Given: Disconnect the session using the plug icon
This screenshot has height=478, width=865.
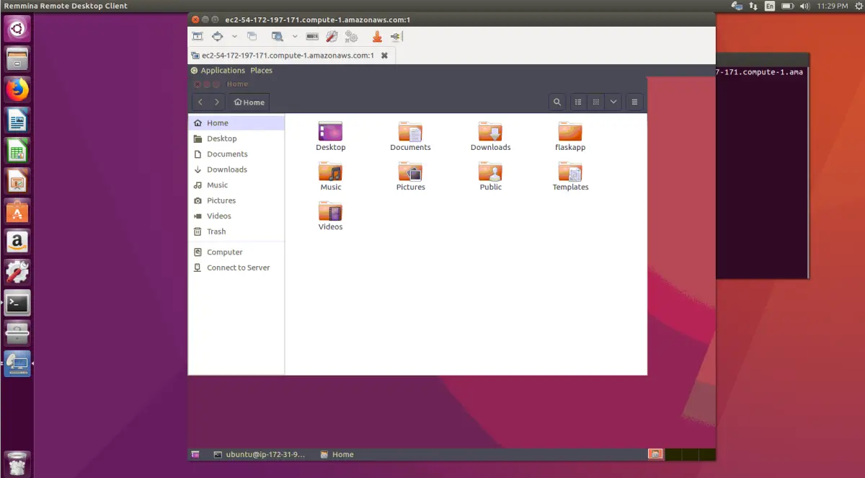Looking at the screenshot, I should 395,36.
